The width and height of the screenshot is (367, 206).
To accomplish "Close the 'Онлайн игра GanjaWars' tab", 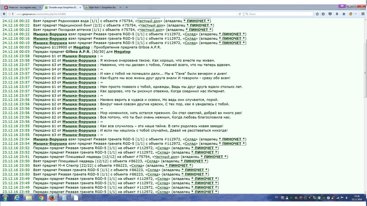I will click(80, 7).
